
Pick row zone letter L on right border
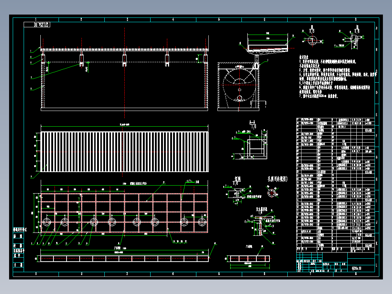point(377,266)
